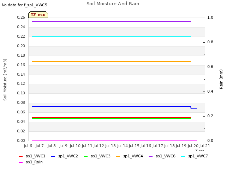Click the red VWC1 line in the plot
Viewport: 226px width, 169px height.
pyautogui.click(x=111, y=118)
